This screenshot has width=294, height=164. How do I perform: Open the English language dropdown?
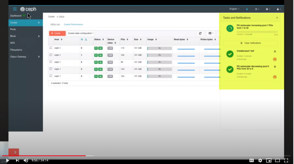(x=234, y=9)
